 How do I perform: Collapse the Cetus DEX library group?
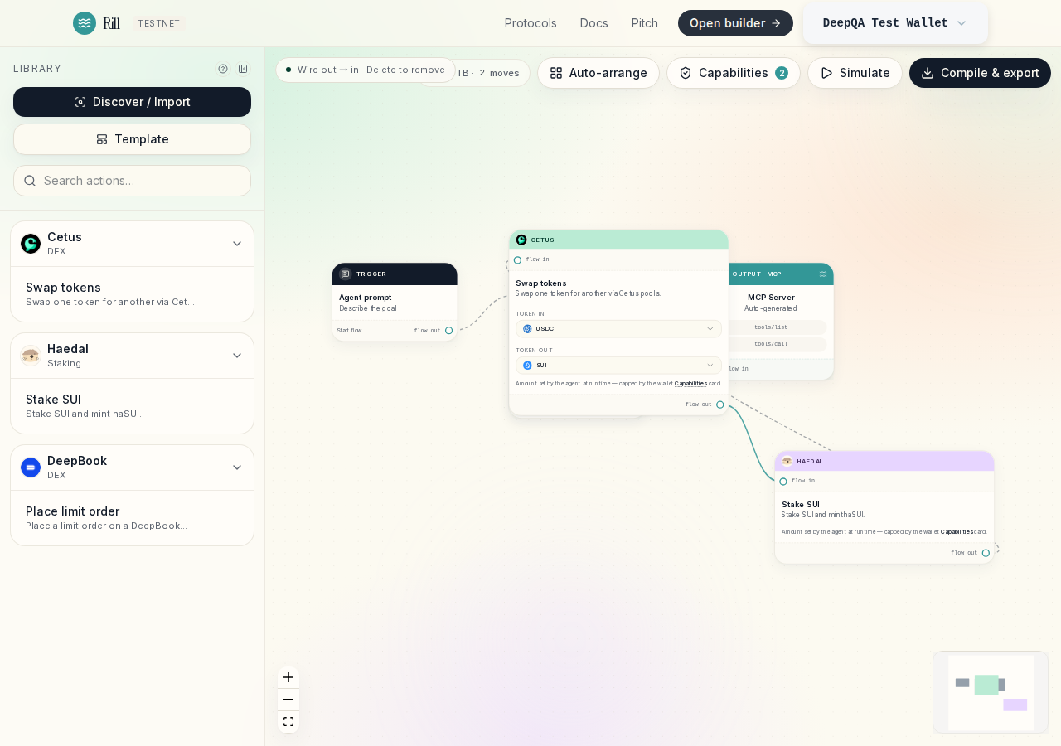coord(237,244)
